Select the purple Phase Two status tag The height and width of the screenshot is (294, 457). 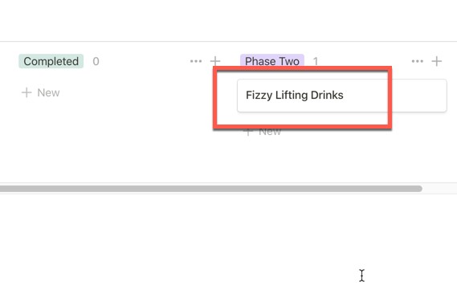(x=272, y=60)
